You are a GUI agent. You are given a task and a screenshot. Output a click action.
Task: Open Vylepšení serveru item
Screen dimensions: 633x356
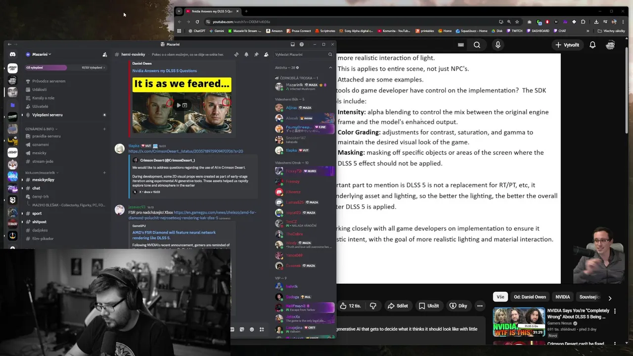[47, 115]
